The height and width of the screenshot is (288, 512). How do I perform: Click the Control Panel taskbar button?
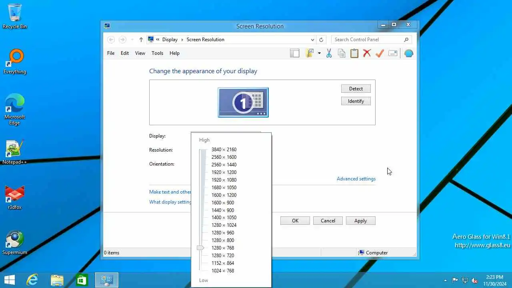(x=107, y=280)
